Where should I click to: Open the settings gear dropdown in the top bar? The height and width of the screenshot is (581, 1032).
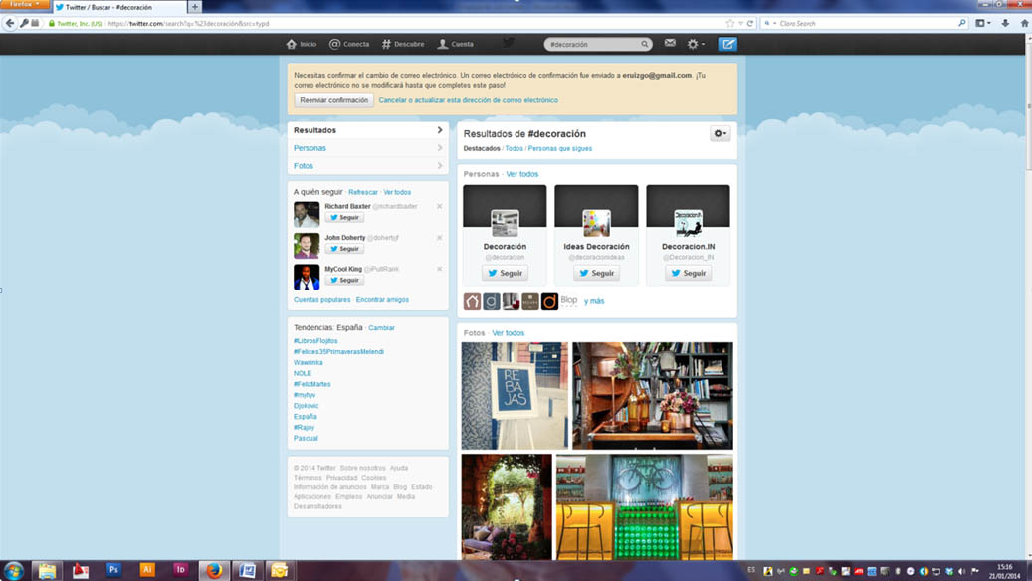point(696,44)
